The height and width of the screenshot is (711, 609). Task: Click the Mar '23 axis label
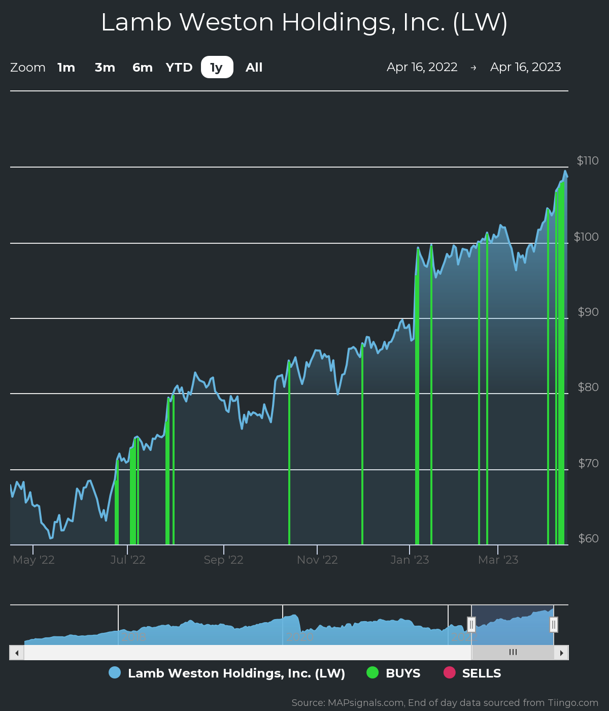(498, 560)
